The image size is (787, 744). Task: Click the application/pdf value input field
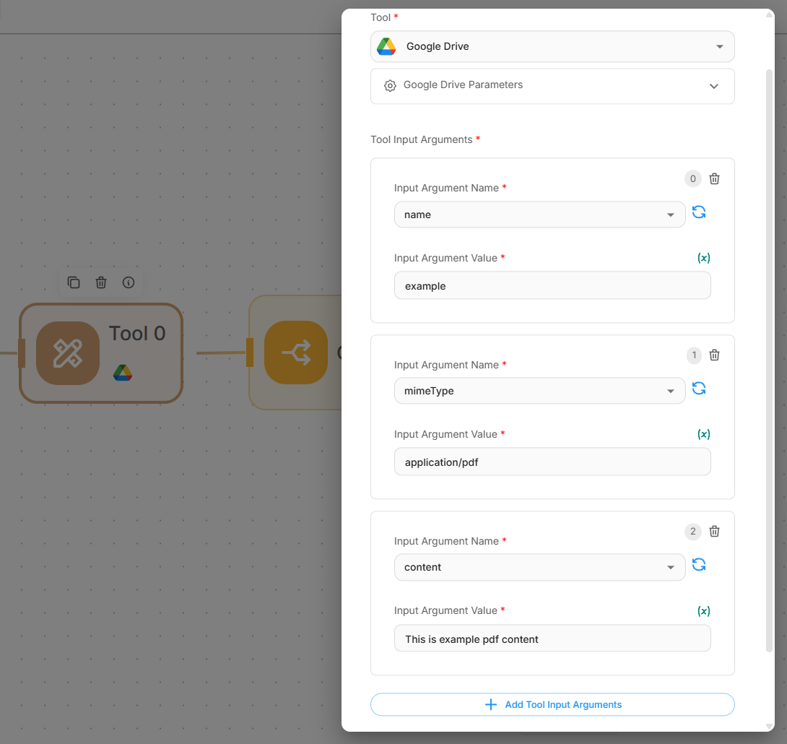point(552,462)
